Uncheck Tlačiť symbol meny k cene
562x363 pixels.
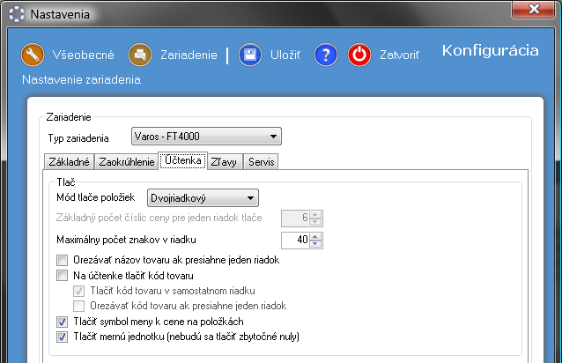pos(62,322)
